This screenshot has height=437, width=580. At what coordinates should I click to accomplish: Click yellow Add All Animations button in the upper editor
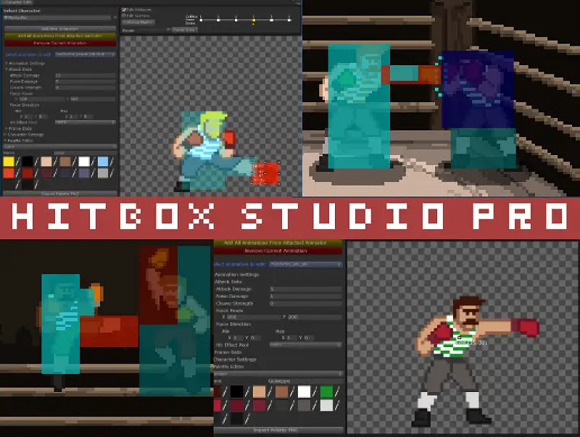click(x=60, y=36)
